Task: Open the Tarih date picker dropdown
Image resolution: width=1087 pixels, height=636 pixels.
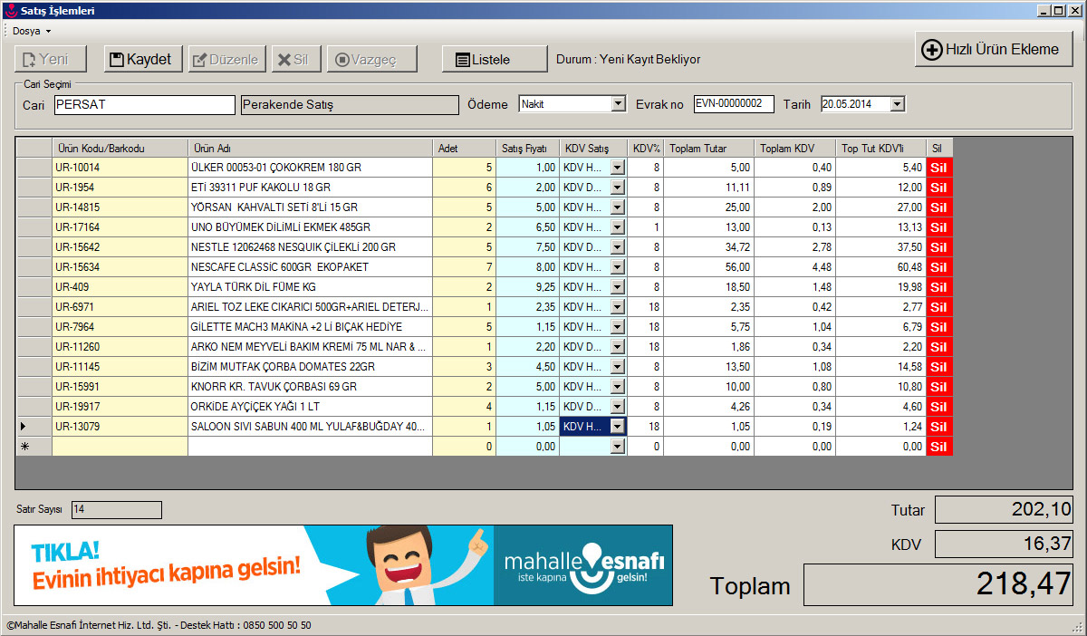Action: click(898, 104)
